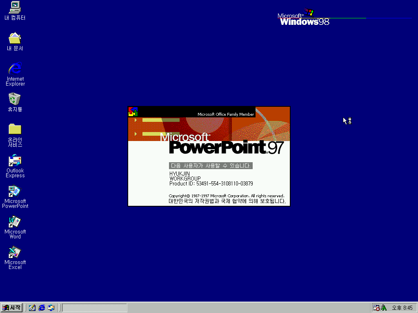
Task: Select the Microsoft Excel desktop shortcut
Action: (x=15, y=258)
